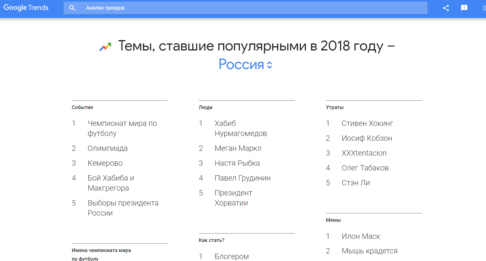Viewport: 486px width, 261px height.
Task: Select Меган Маркл entry
Action: [238, 148]
